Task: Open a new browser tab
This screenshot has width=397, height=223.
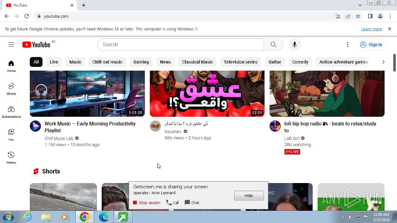Action: click(84, 5)
